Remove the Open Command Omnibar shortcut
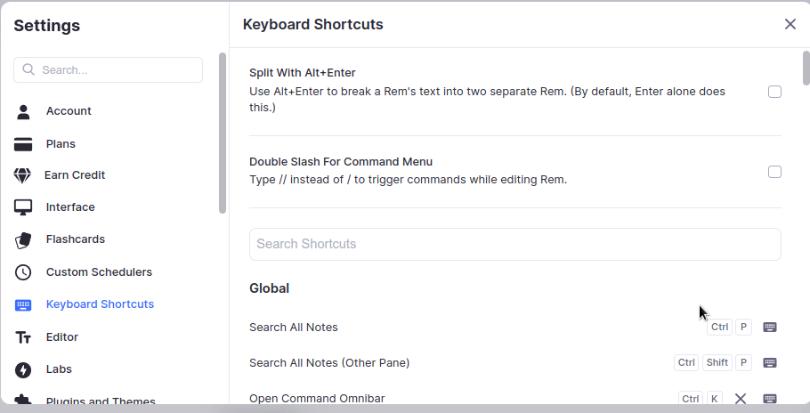The width and height of the screenshot is (810, 413). [x=741, y=398]
